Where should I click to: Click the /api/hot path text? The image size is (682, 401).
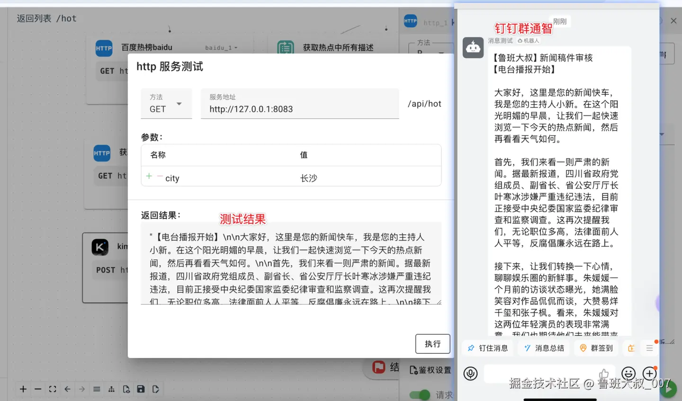click(x=424, y=104)
